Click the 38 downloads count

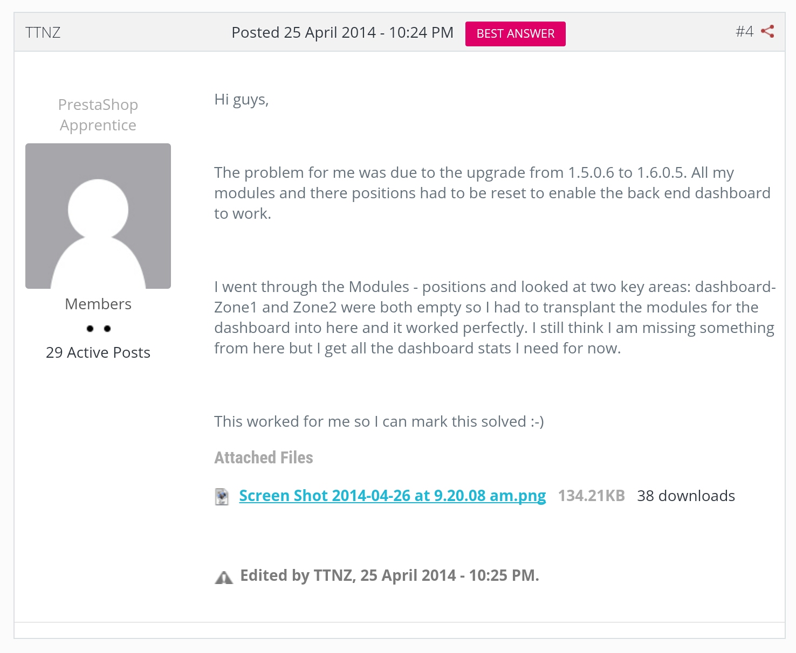click(685, 496)
